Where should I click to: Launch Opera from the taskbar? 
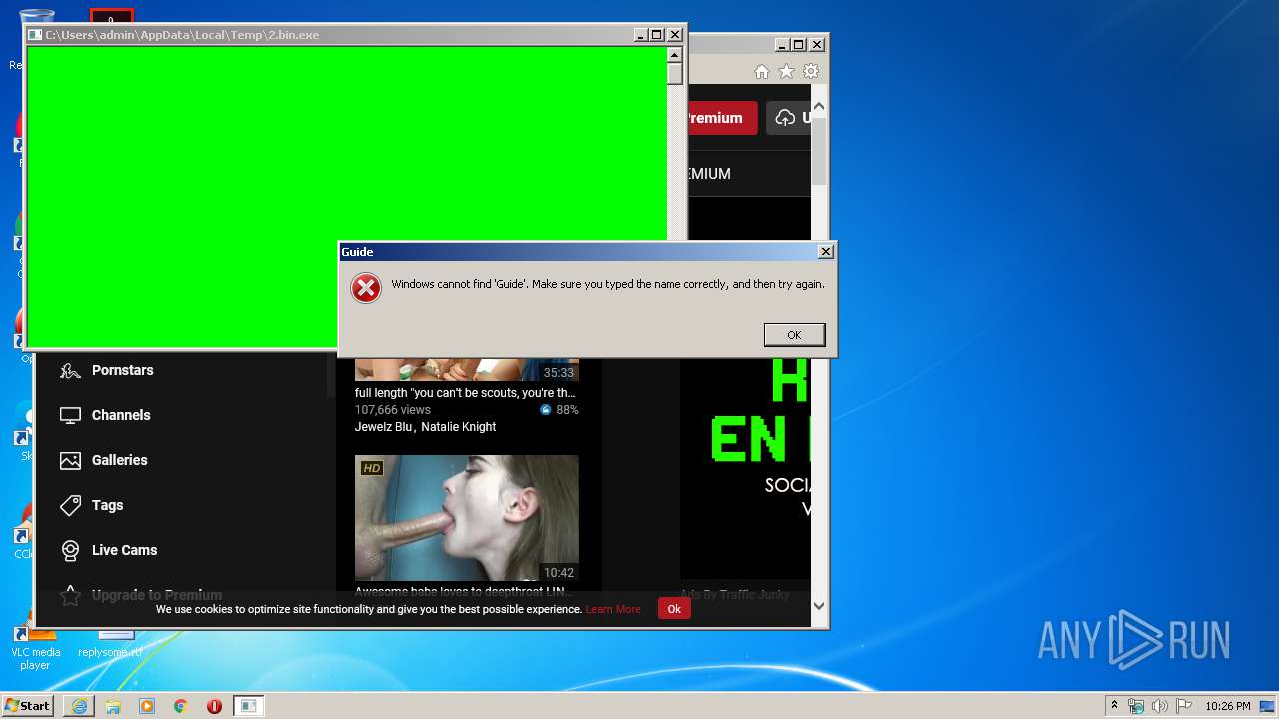[x=214, y=706]
